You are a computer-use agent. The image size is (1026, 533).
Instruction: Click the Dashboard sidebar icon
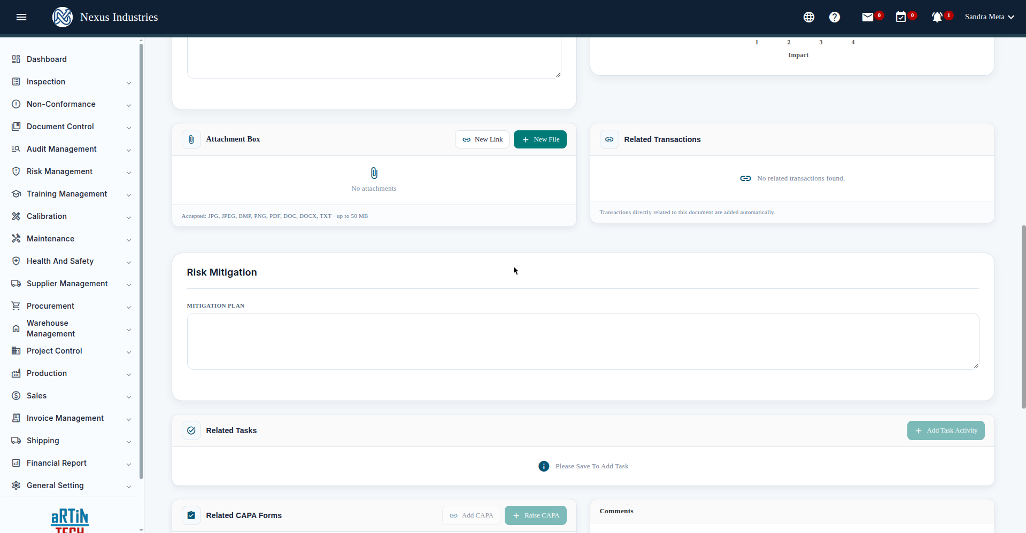[x=16, y=59]
